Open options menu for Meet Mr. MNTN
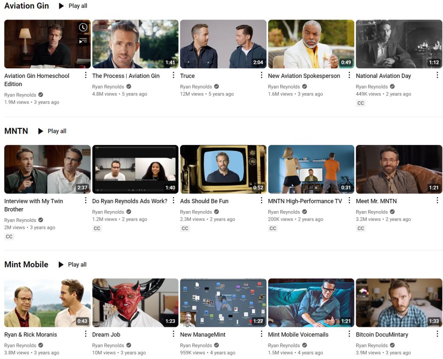 click(x=437, y=201)
